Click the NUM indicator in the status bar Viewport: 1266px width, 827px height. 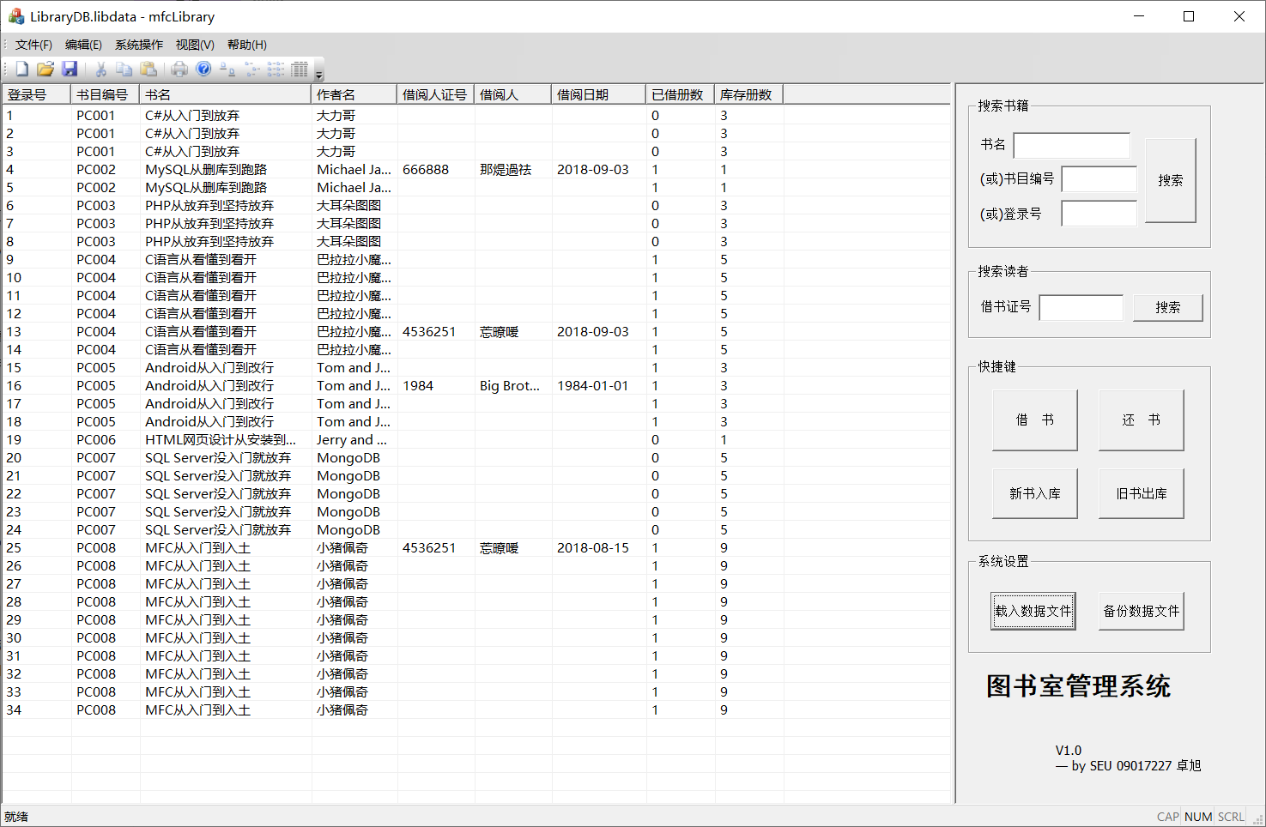click(x=1198, y=817)
